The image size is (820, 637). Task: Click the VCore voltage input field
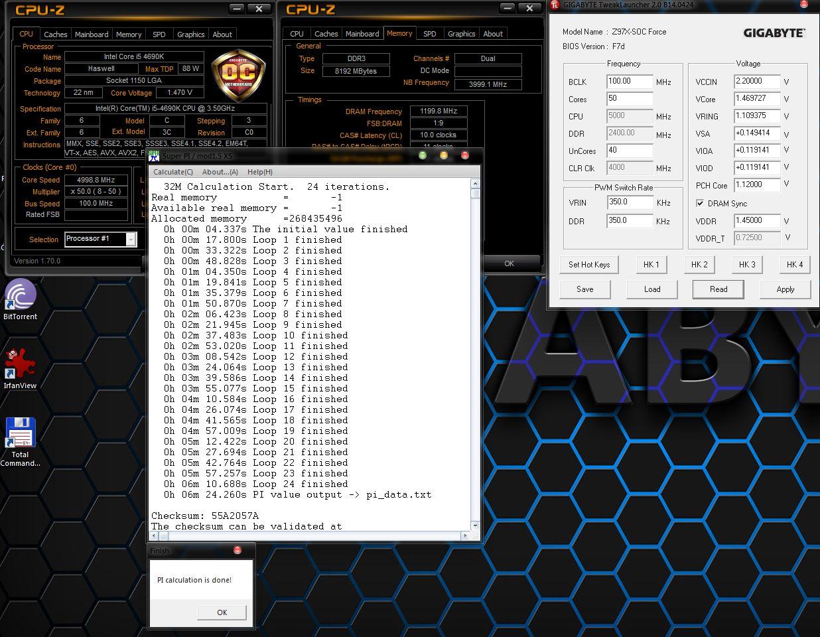click(x=757, y=99)
